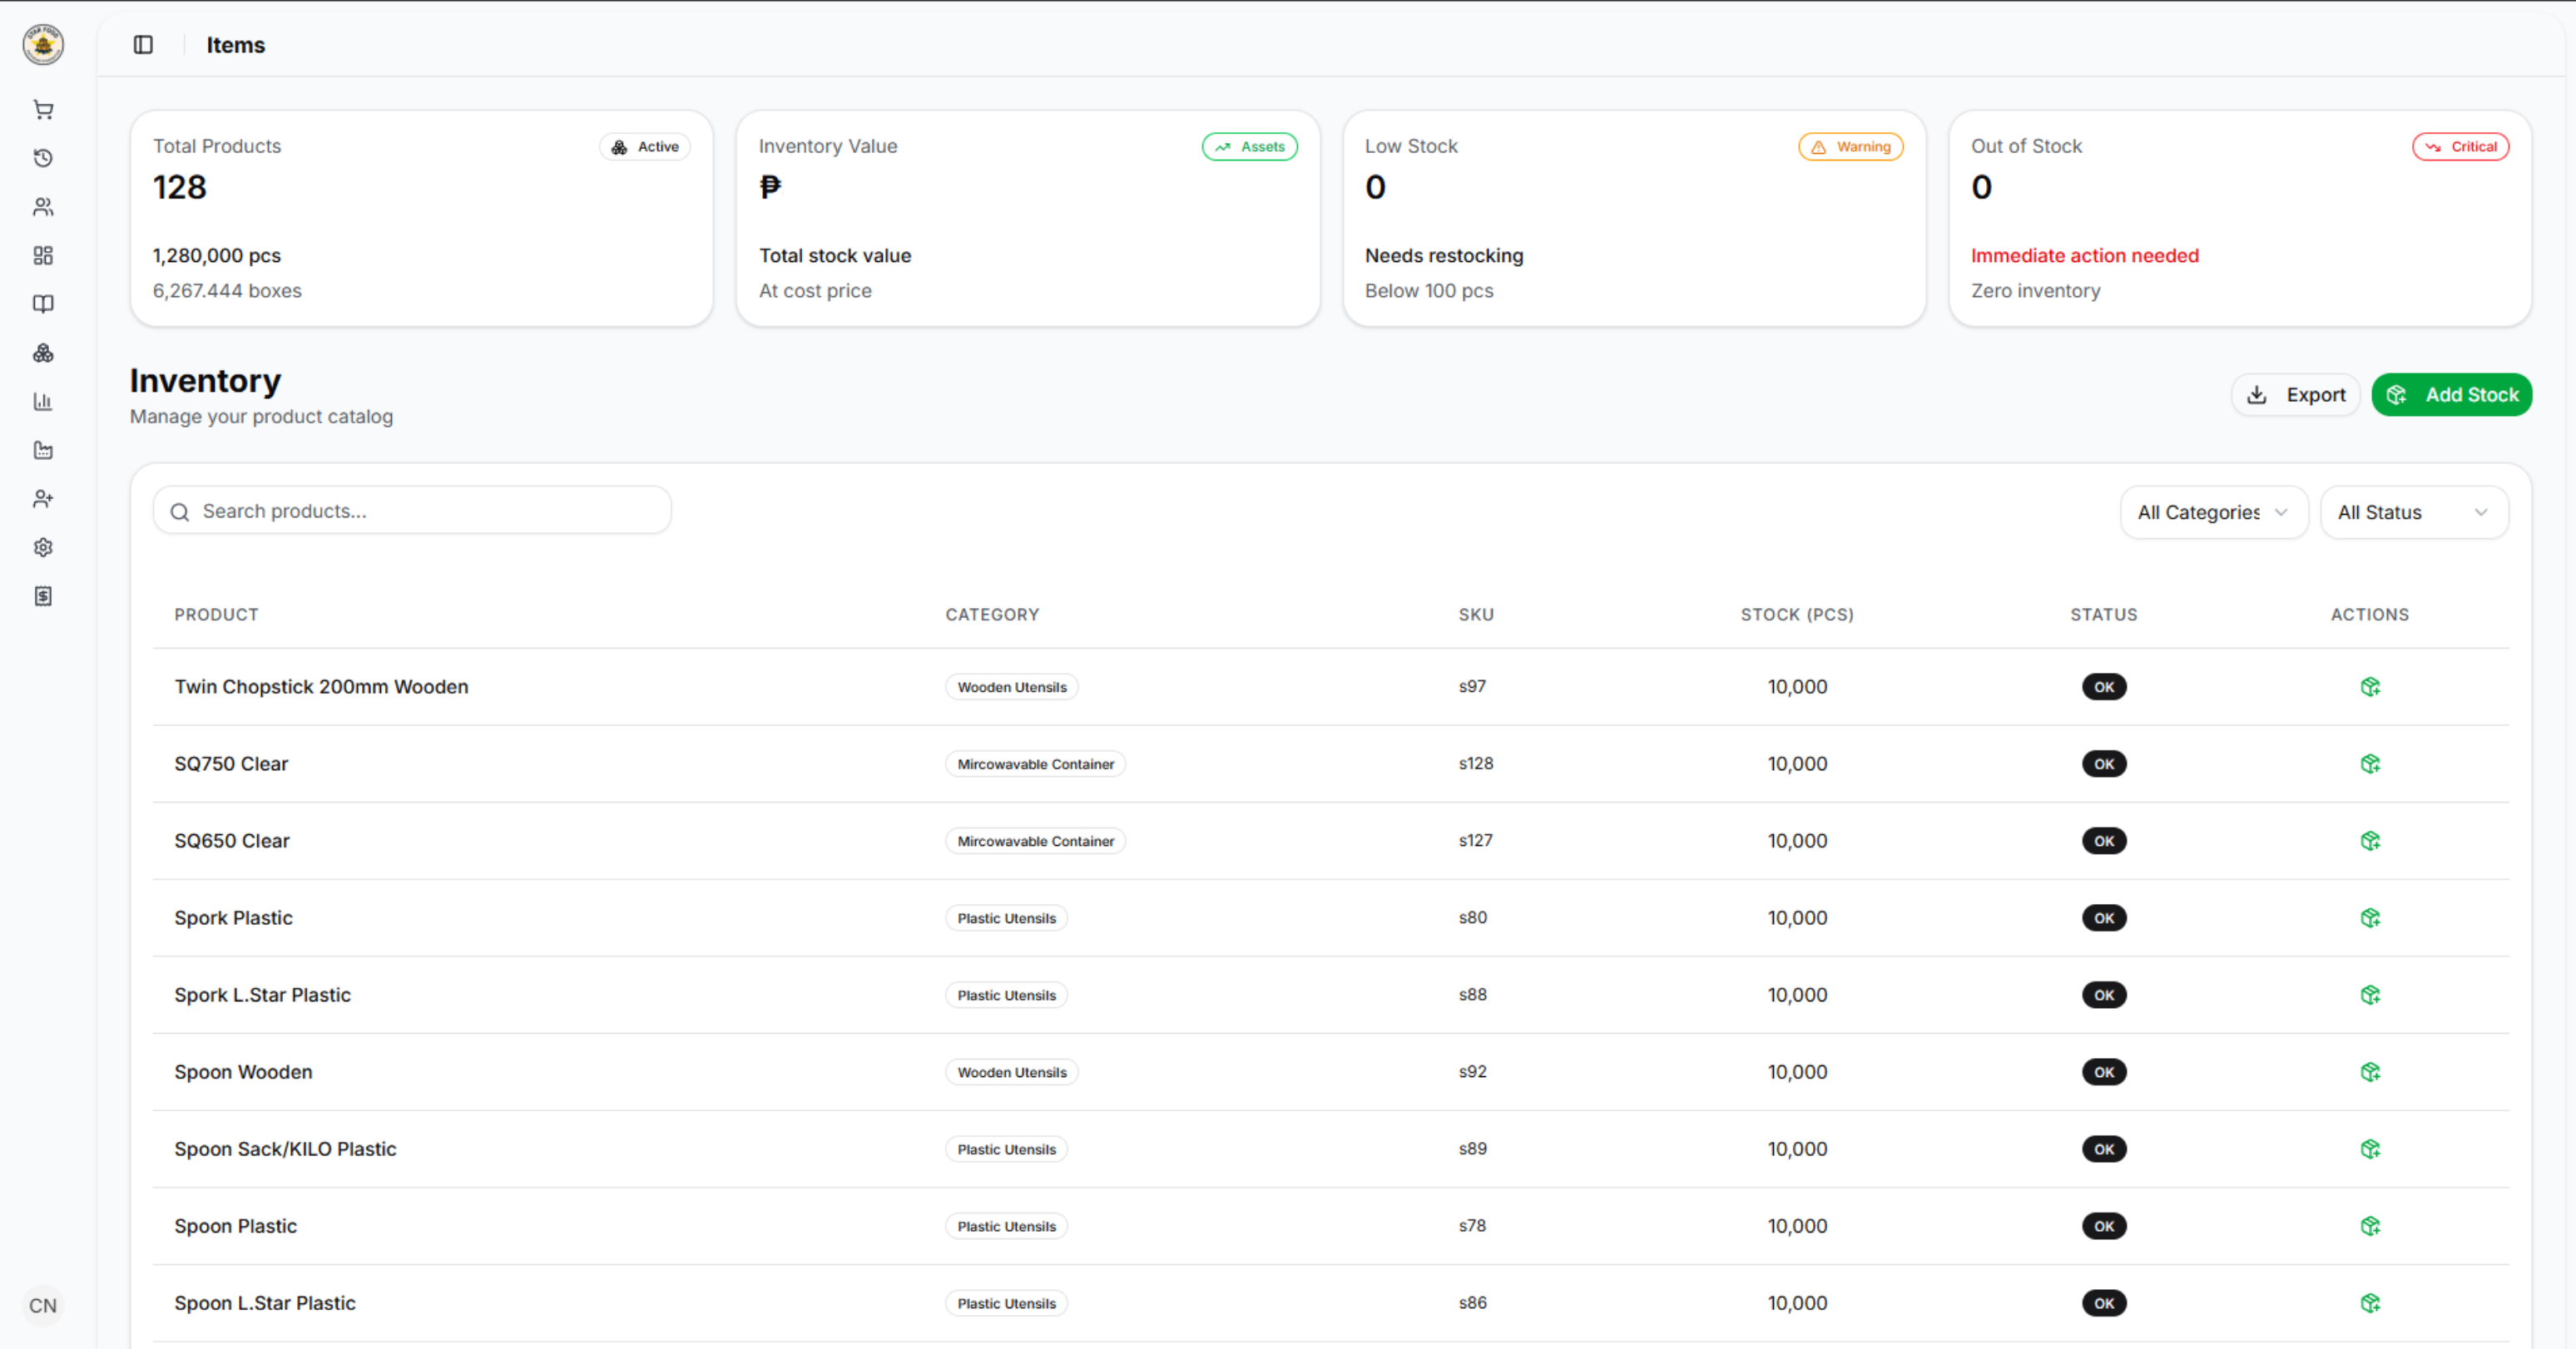Image resolution: width=2576 pixels, height=1349 pixels.
Task: Click the Add Stock button
Action: click(2452, 395)
